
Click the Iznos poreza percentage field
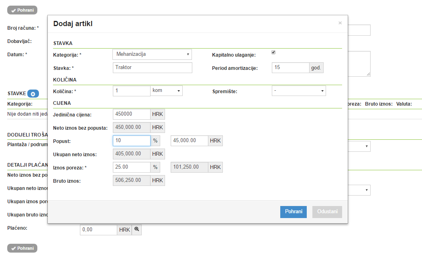coord(131,167)
